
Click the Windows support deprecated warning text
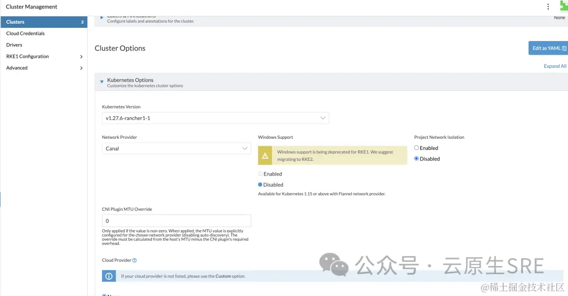point(334,156)
